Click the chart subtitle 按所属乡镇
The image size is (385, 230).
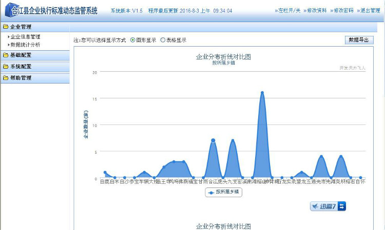(x=223, y=63)
